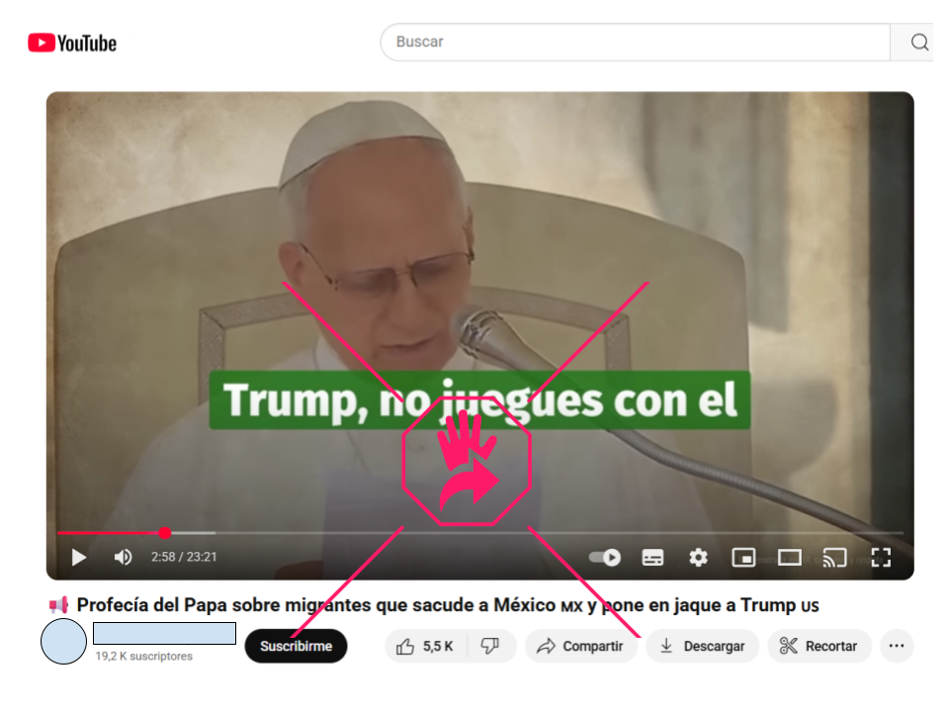Mute the video with the speaker icon
This screenshot has width=949, height=712.
pyautogui.click(x=124, y=558)
